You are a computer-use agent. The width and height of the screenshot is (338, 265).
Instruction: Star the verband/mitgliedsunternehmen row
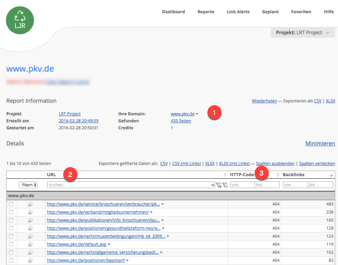30,212
